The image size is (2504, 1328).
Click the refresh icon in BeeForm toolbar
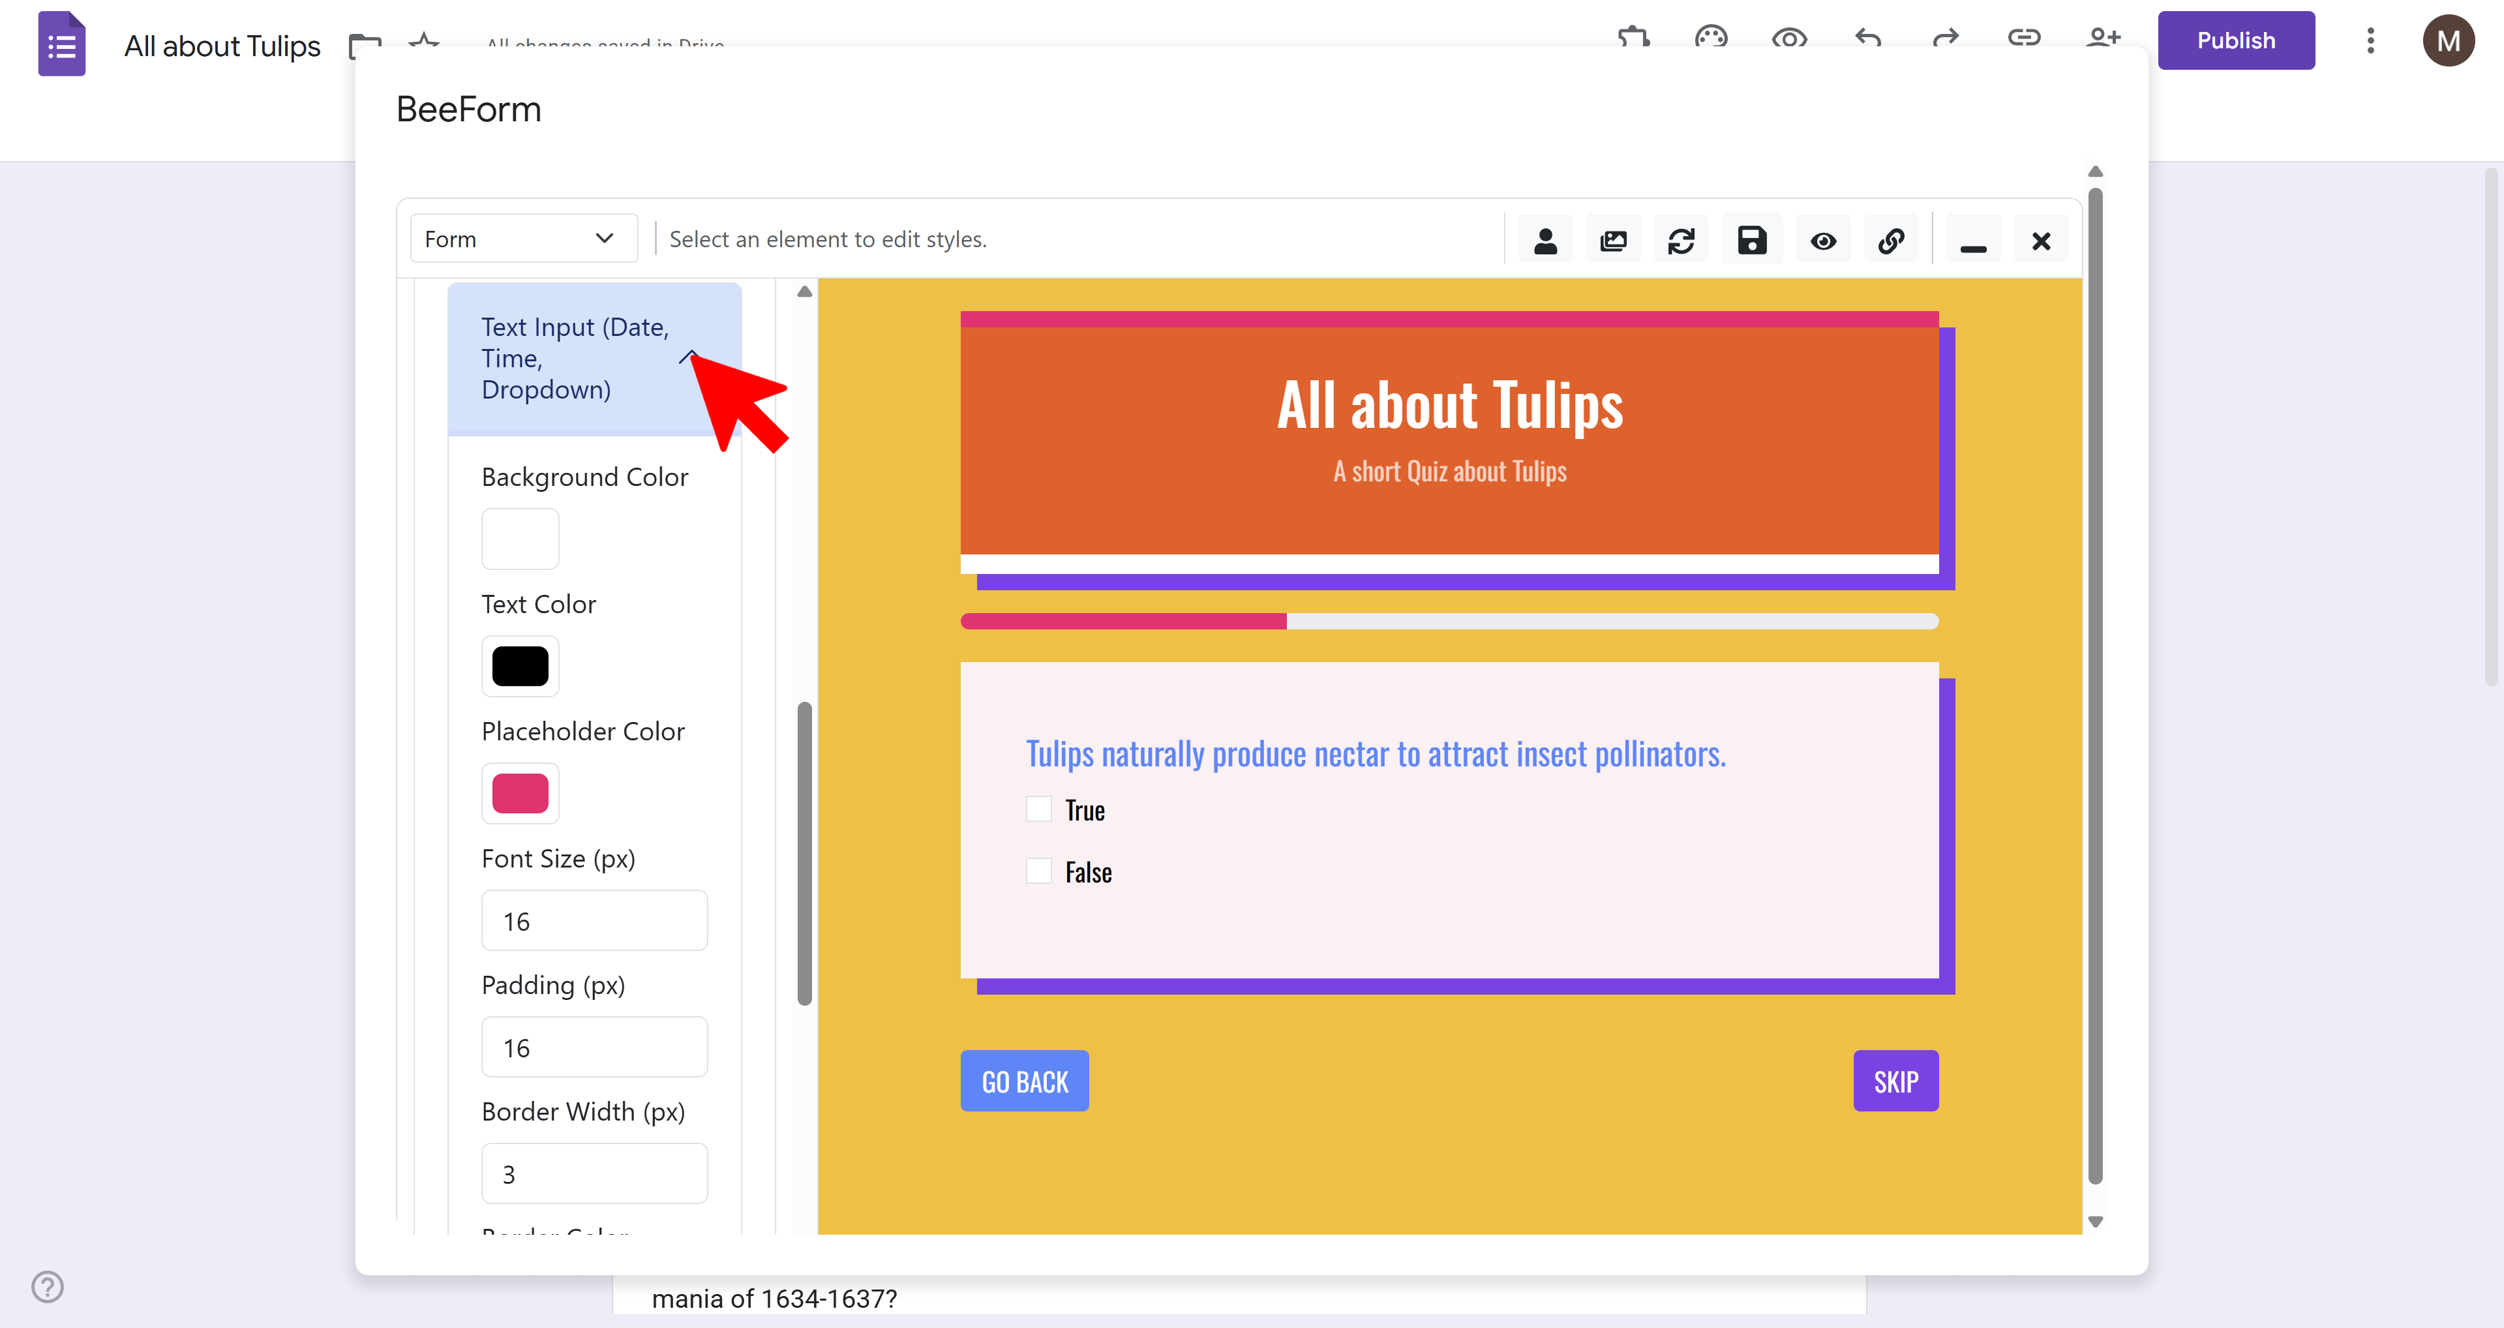[1682, 239]
